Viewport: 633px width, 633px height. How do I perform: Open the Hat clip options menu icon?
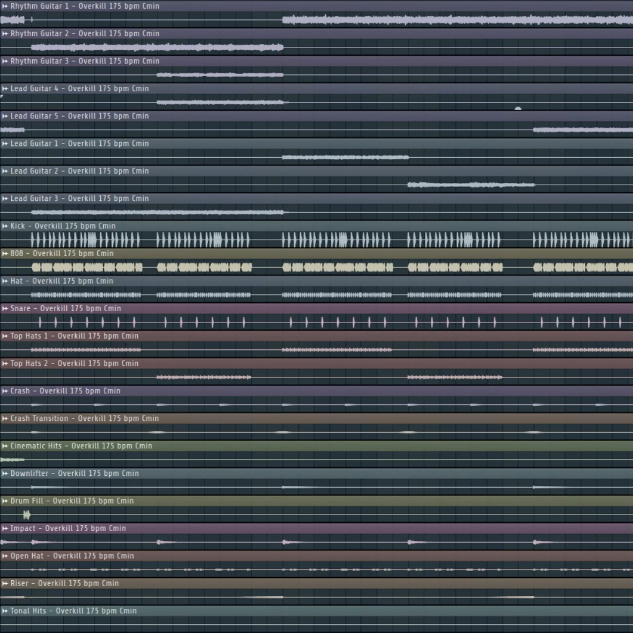click(5, 281)
